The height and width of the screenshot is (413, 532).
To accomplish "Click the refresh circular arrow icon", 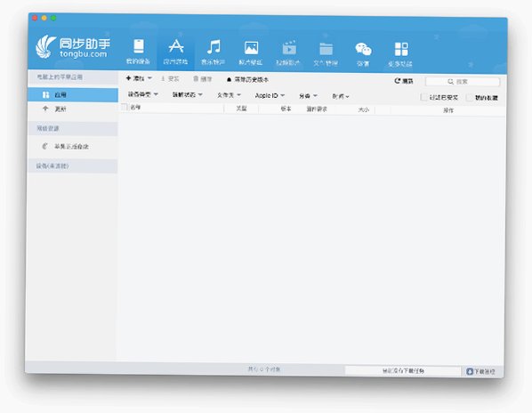I will point(398,81).
